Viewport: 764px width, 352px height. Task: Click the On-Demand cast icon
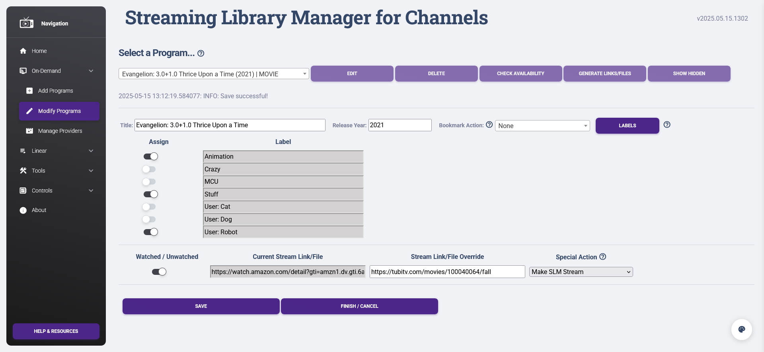tap(23, 71)
